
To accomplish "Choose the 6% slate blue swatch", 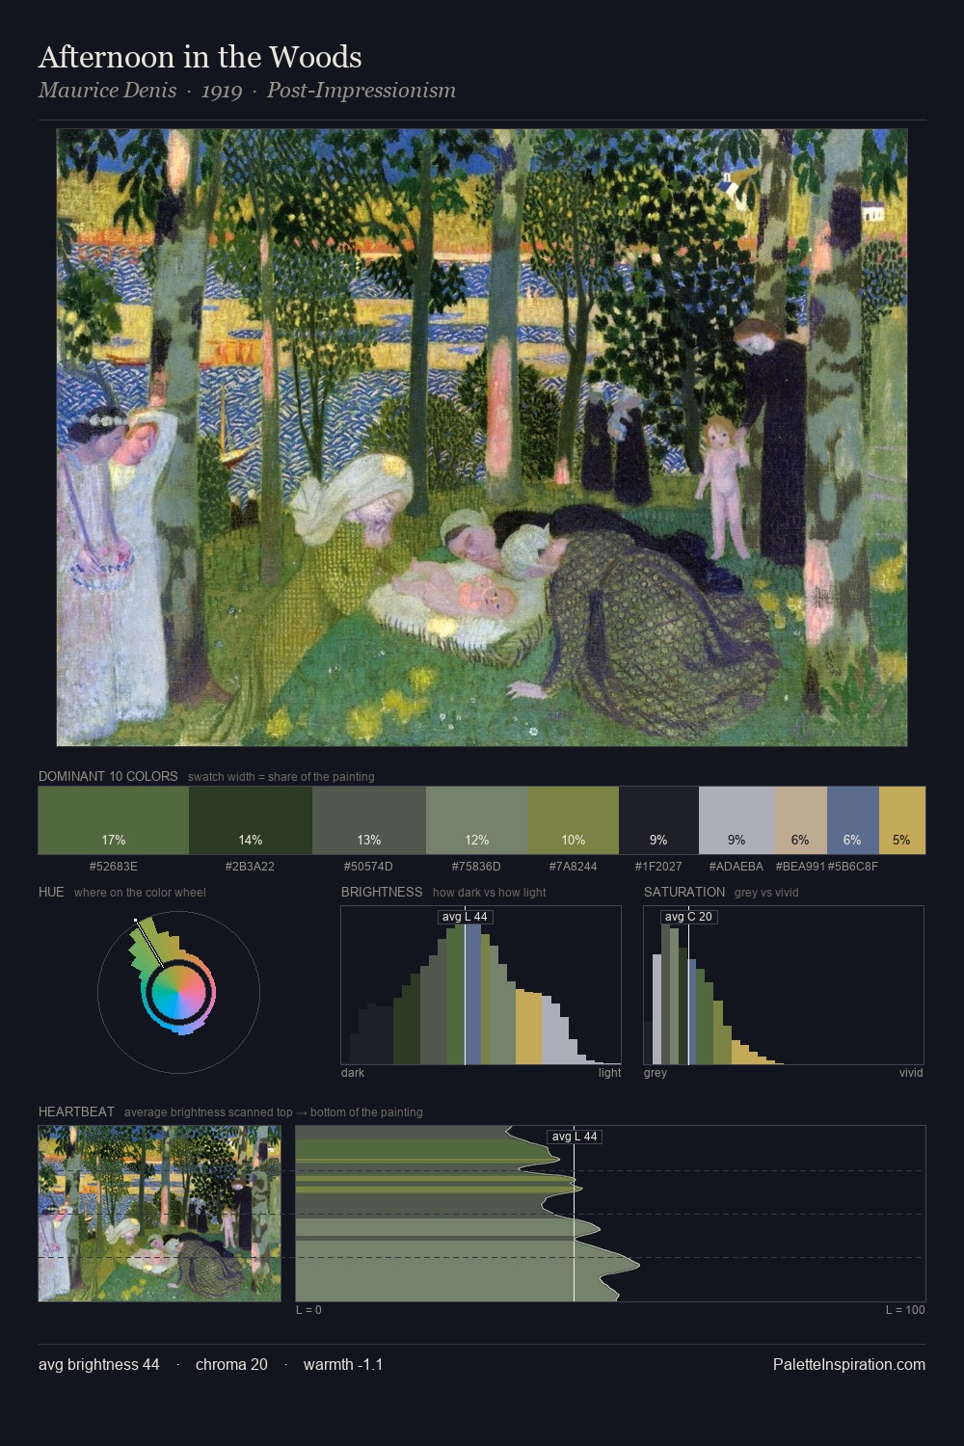I will click(853, 820).
